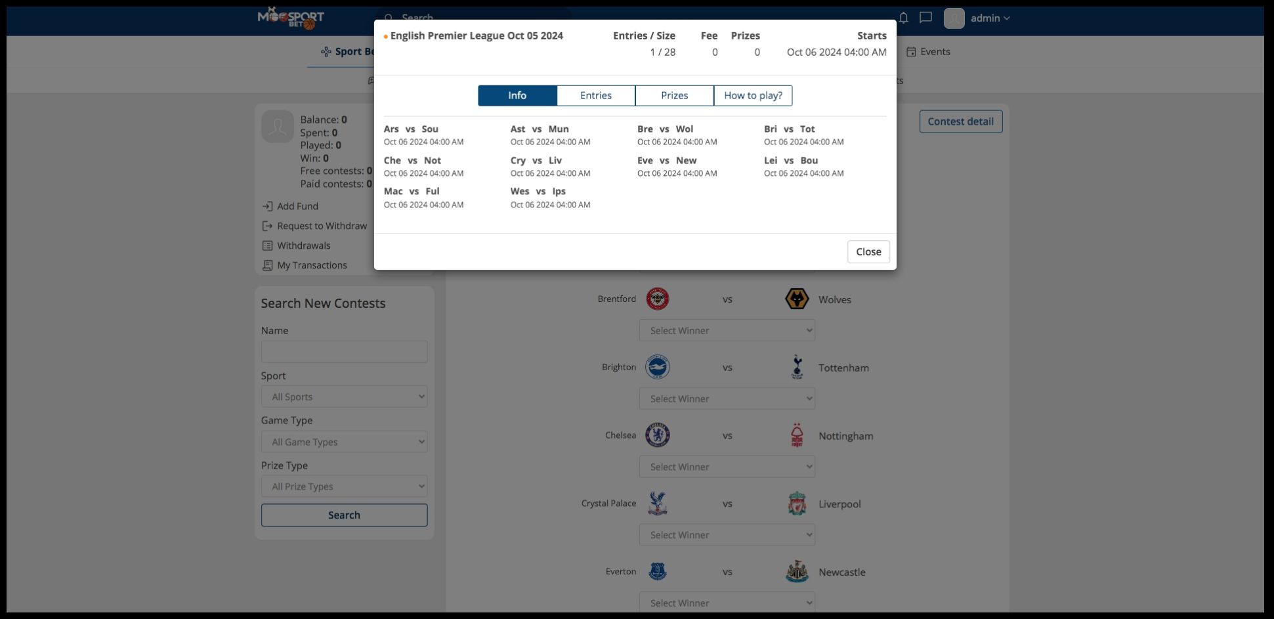Select winner for Brentford vs Wolves
The image size is (1274, 619).
727,330
